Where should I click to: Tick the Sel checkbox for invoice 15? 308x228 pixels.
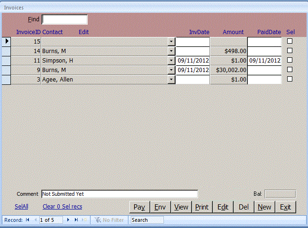coord(290,41)
